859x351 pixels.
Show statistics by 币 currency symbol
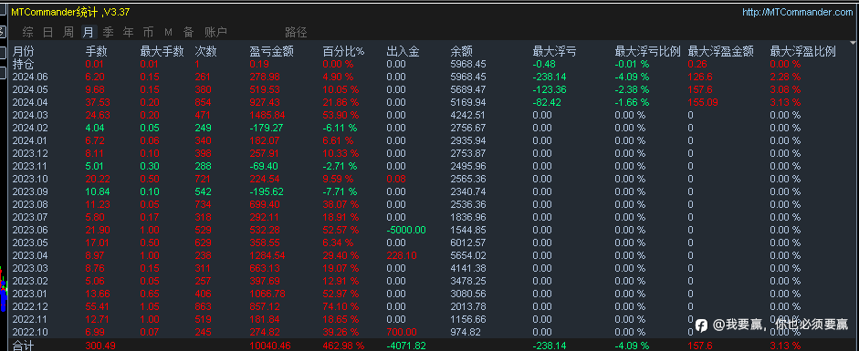click(x=149, y=32)
